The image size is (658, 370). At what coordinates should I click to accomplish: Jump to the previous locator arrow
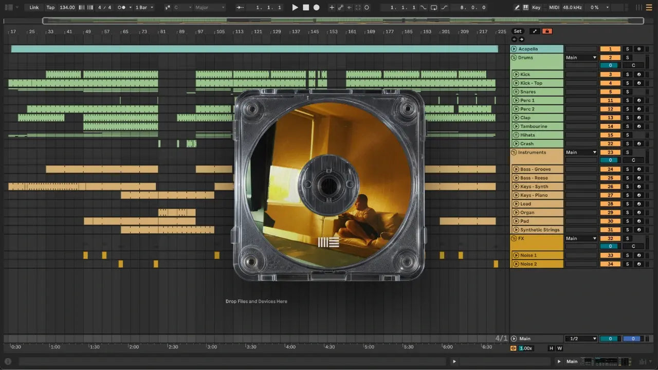514,39
